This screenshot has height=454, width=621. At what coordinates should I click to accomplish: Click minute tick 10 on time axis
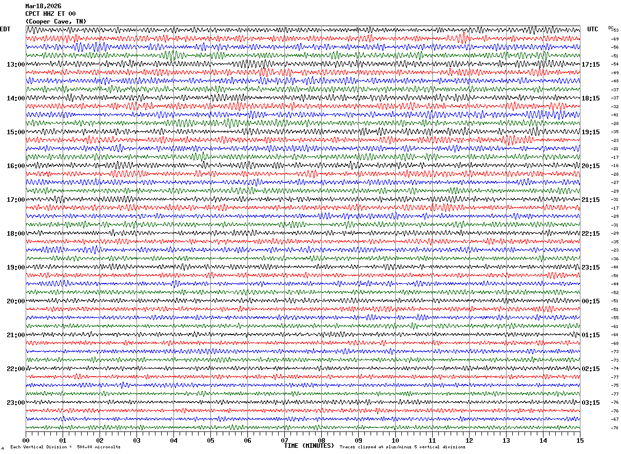click(x=395, y=440)
